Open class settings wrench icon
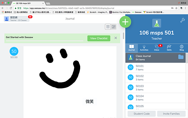The image size is (188, 118). 183,20
